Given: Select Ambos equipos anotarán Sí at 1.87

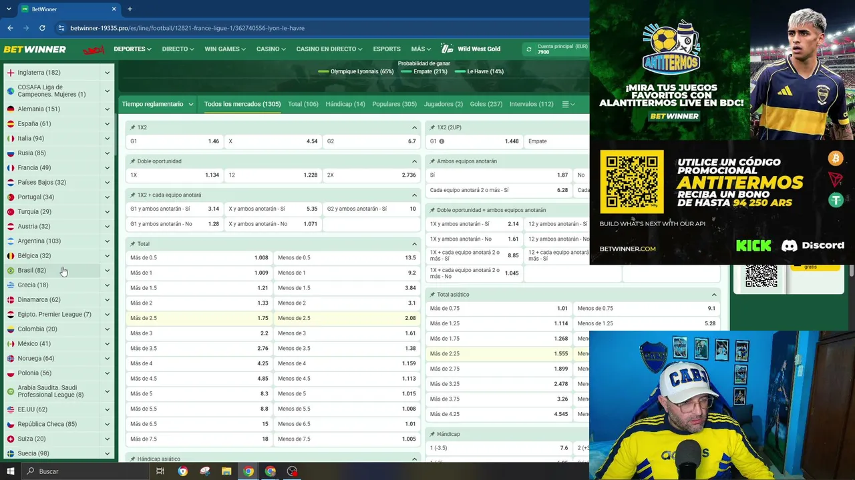Looking at the screenshot, I should point(499,175).
